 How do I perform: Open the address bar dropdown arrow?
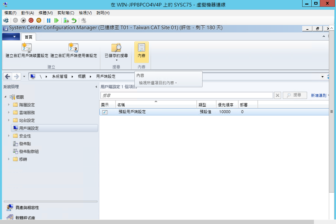[322, 77]
